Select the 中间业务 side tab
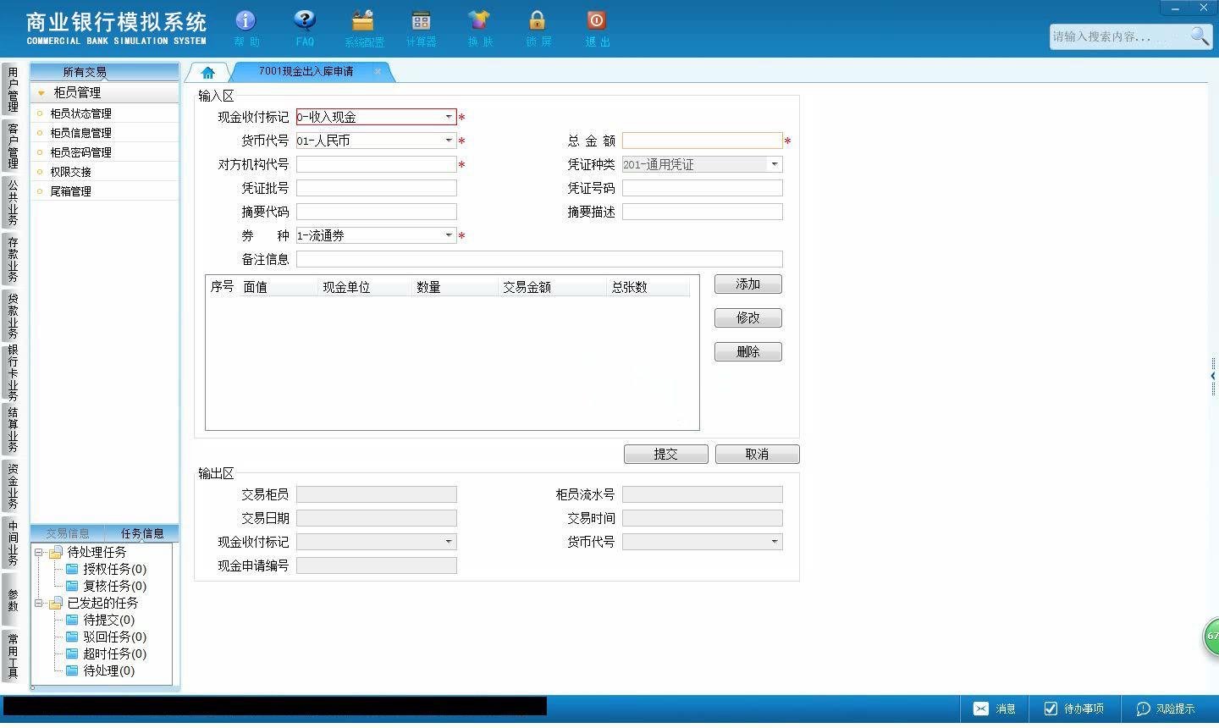Viewport: 1219px width, 728px height. (x=12, y=543)
